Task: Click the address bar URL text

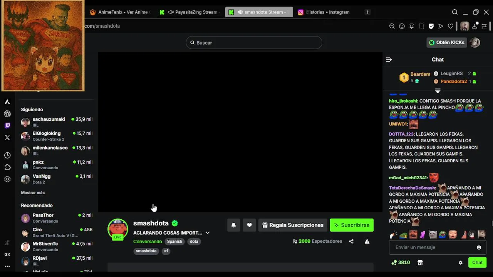Action: click(102, 26)
